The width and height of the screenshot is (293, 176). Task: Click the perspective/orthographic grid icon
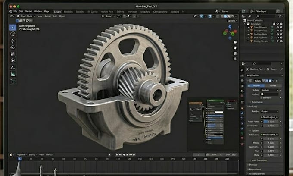tap(235, 59)
